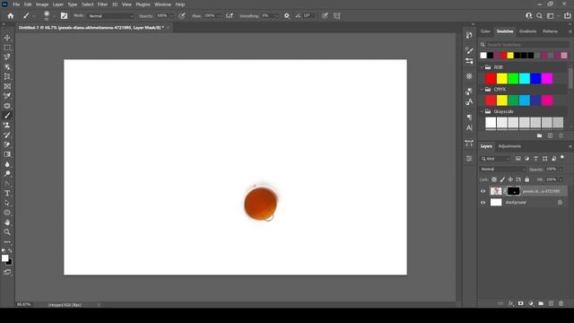574x323 pixels.
Task: Open the Opacity slider dropdown in options bar
Action: pyautogui.click(x=171, y=16)
